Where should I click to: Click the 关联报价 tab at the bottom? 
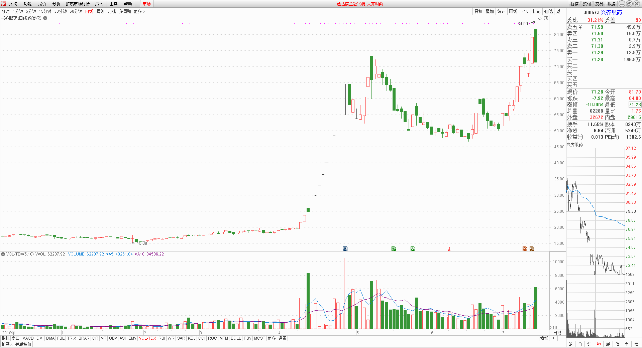coord(23,344)
